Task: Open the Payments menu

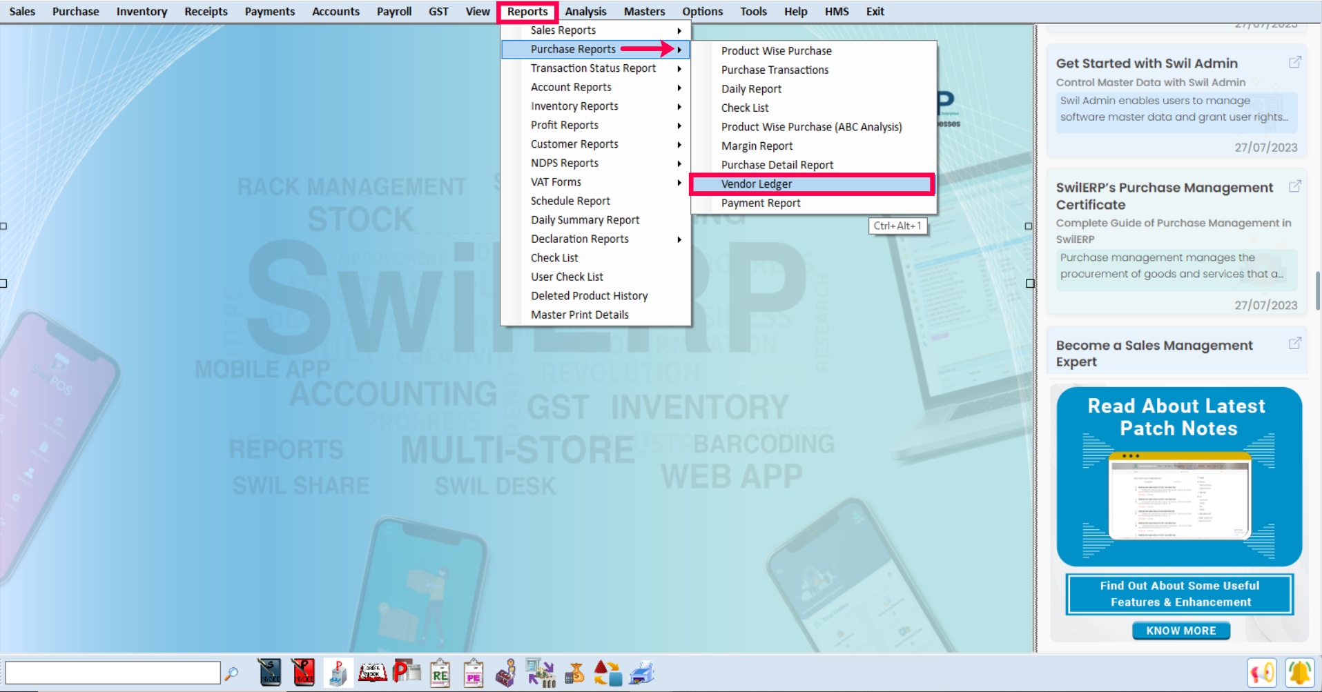Action: [269, 11]
